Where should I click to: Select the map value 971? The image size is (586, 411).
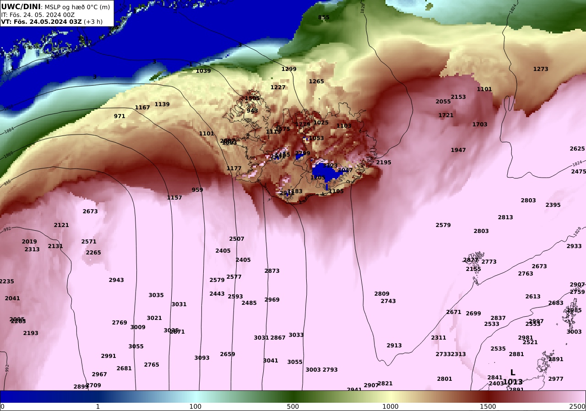(119, 116)
